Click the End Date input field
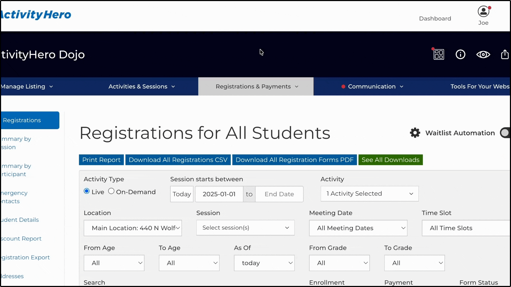Viewport: 511px width, 287px height. pyautogui.click(x=279, y=194)
